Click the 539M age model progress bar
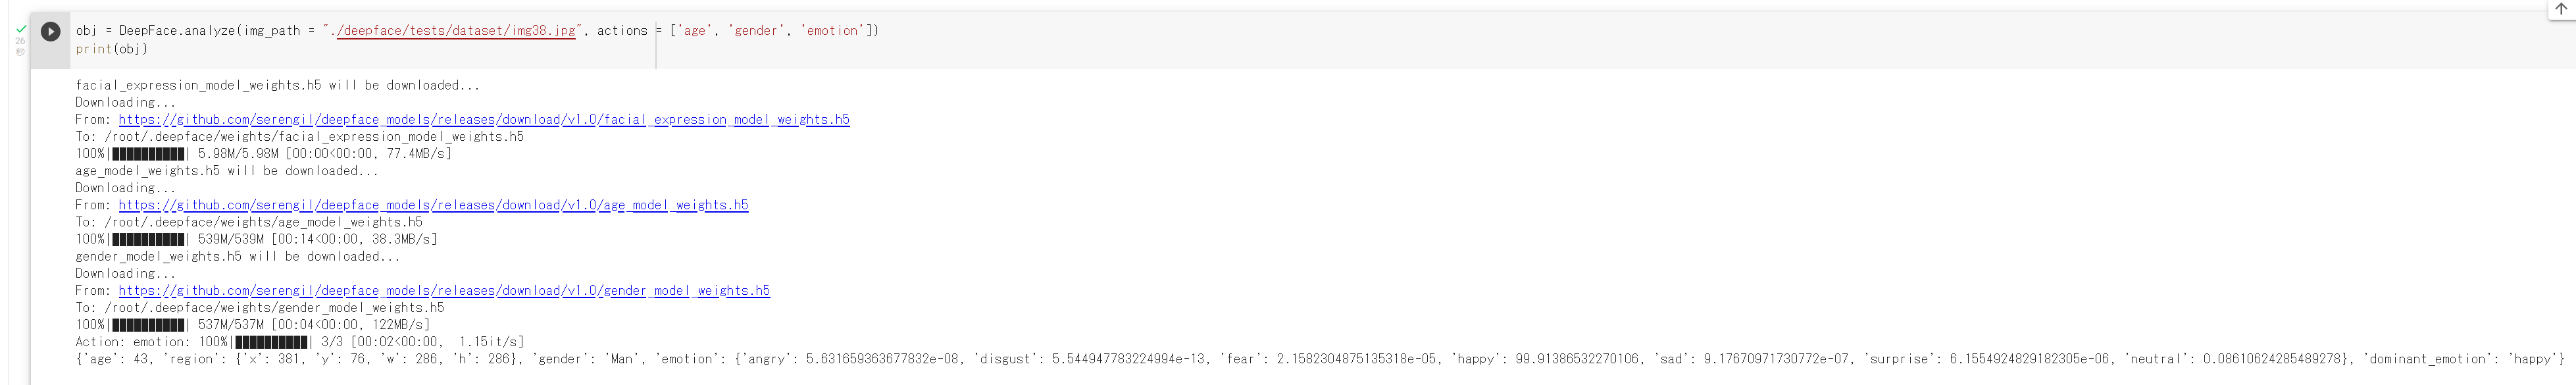The width and height of the screenshot is (2576, 385). click(x=148, y=240)
